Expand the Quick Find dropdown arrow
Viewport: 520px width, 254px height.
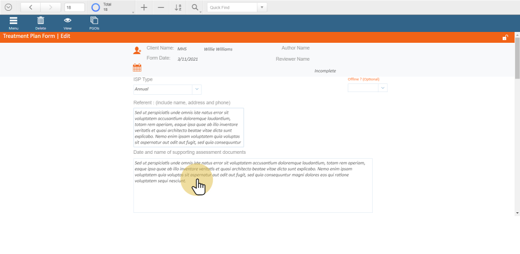pyautogui.click(x=262, y=8)
